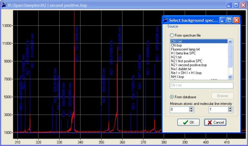Increase the molecular line intensity value

tap(230, 108)
